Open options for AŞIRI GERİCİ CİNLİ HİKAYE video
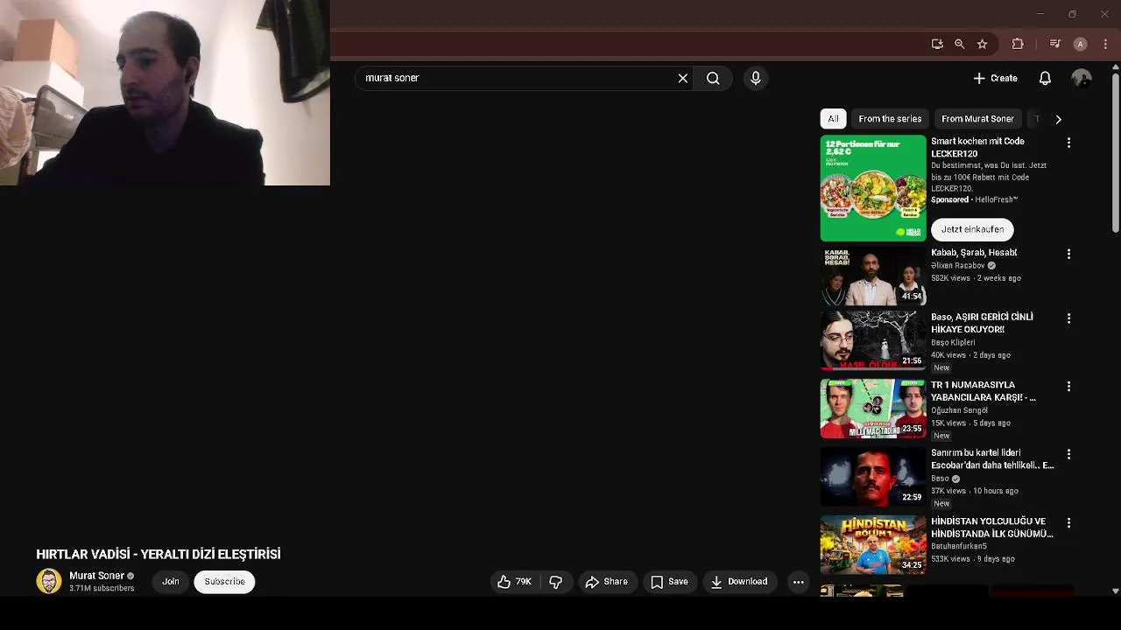Viewport: 1121px width, 630px height. (1068, 318)
